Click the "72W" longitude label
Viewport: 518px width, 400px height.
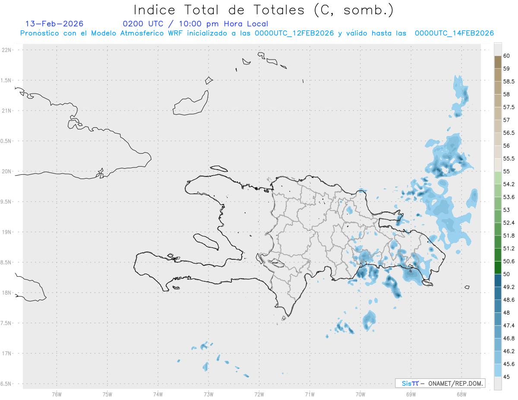pyautogui.click(x=259, y=394)
